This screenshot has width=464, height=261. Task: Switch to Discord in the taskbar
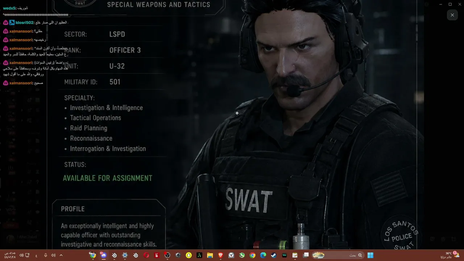point(103,255)
